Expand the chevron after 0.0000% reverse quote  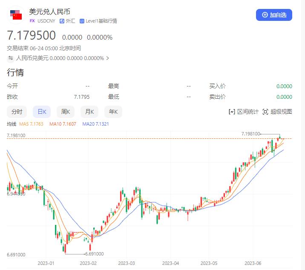pyautogui.click(x=108, y=58)
